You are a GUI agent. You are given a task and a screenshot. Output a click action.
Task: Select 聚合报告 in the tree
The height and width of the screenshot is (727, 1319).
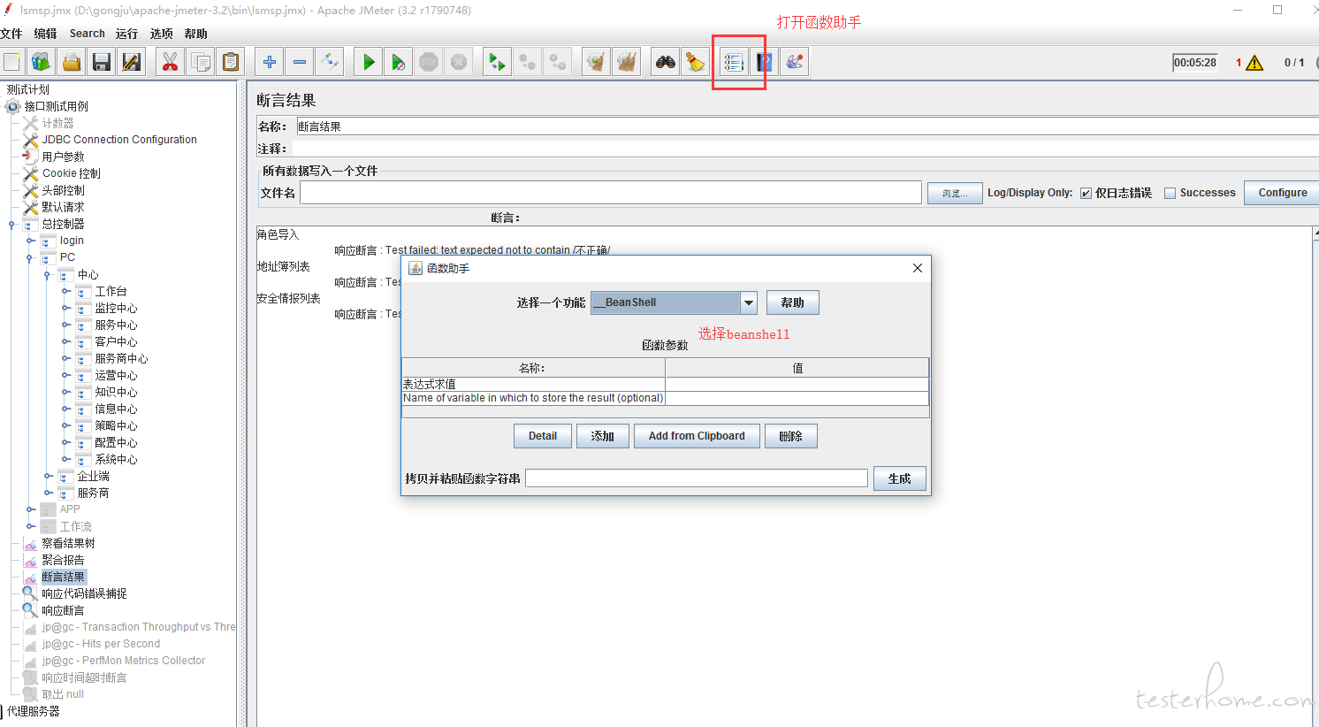[x=63, y=560]
